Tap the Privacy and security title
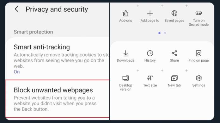220x123 pixels. tap(57, 9)
